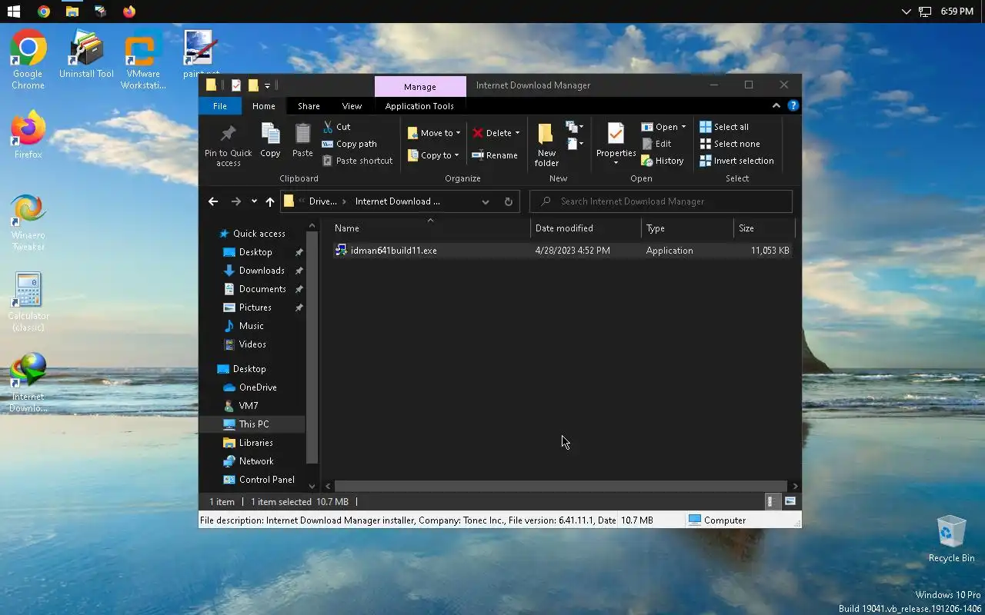Open the File menu tab

[x=220, y=106]
